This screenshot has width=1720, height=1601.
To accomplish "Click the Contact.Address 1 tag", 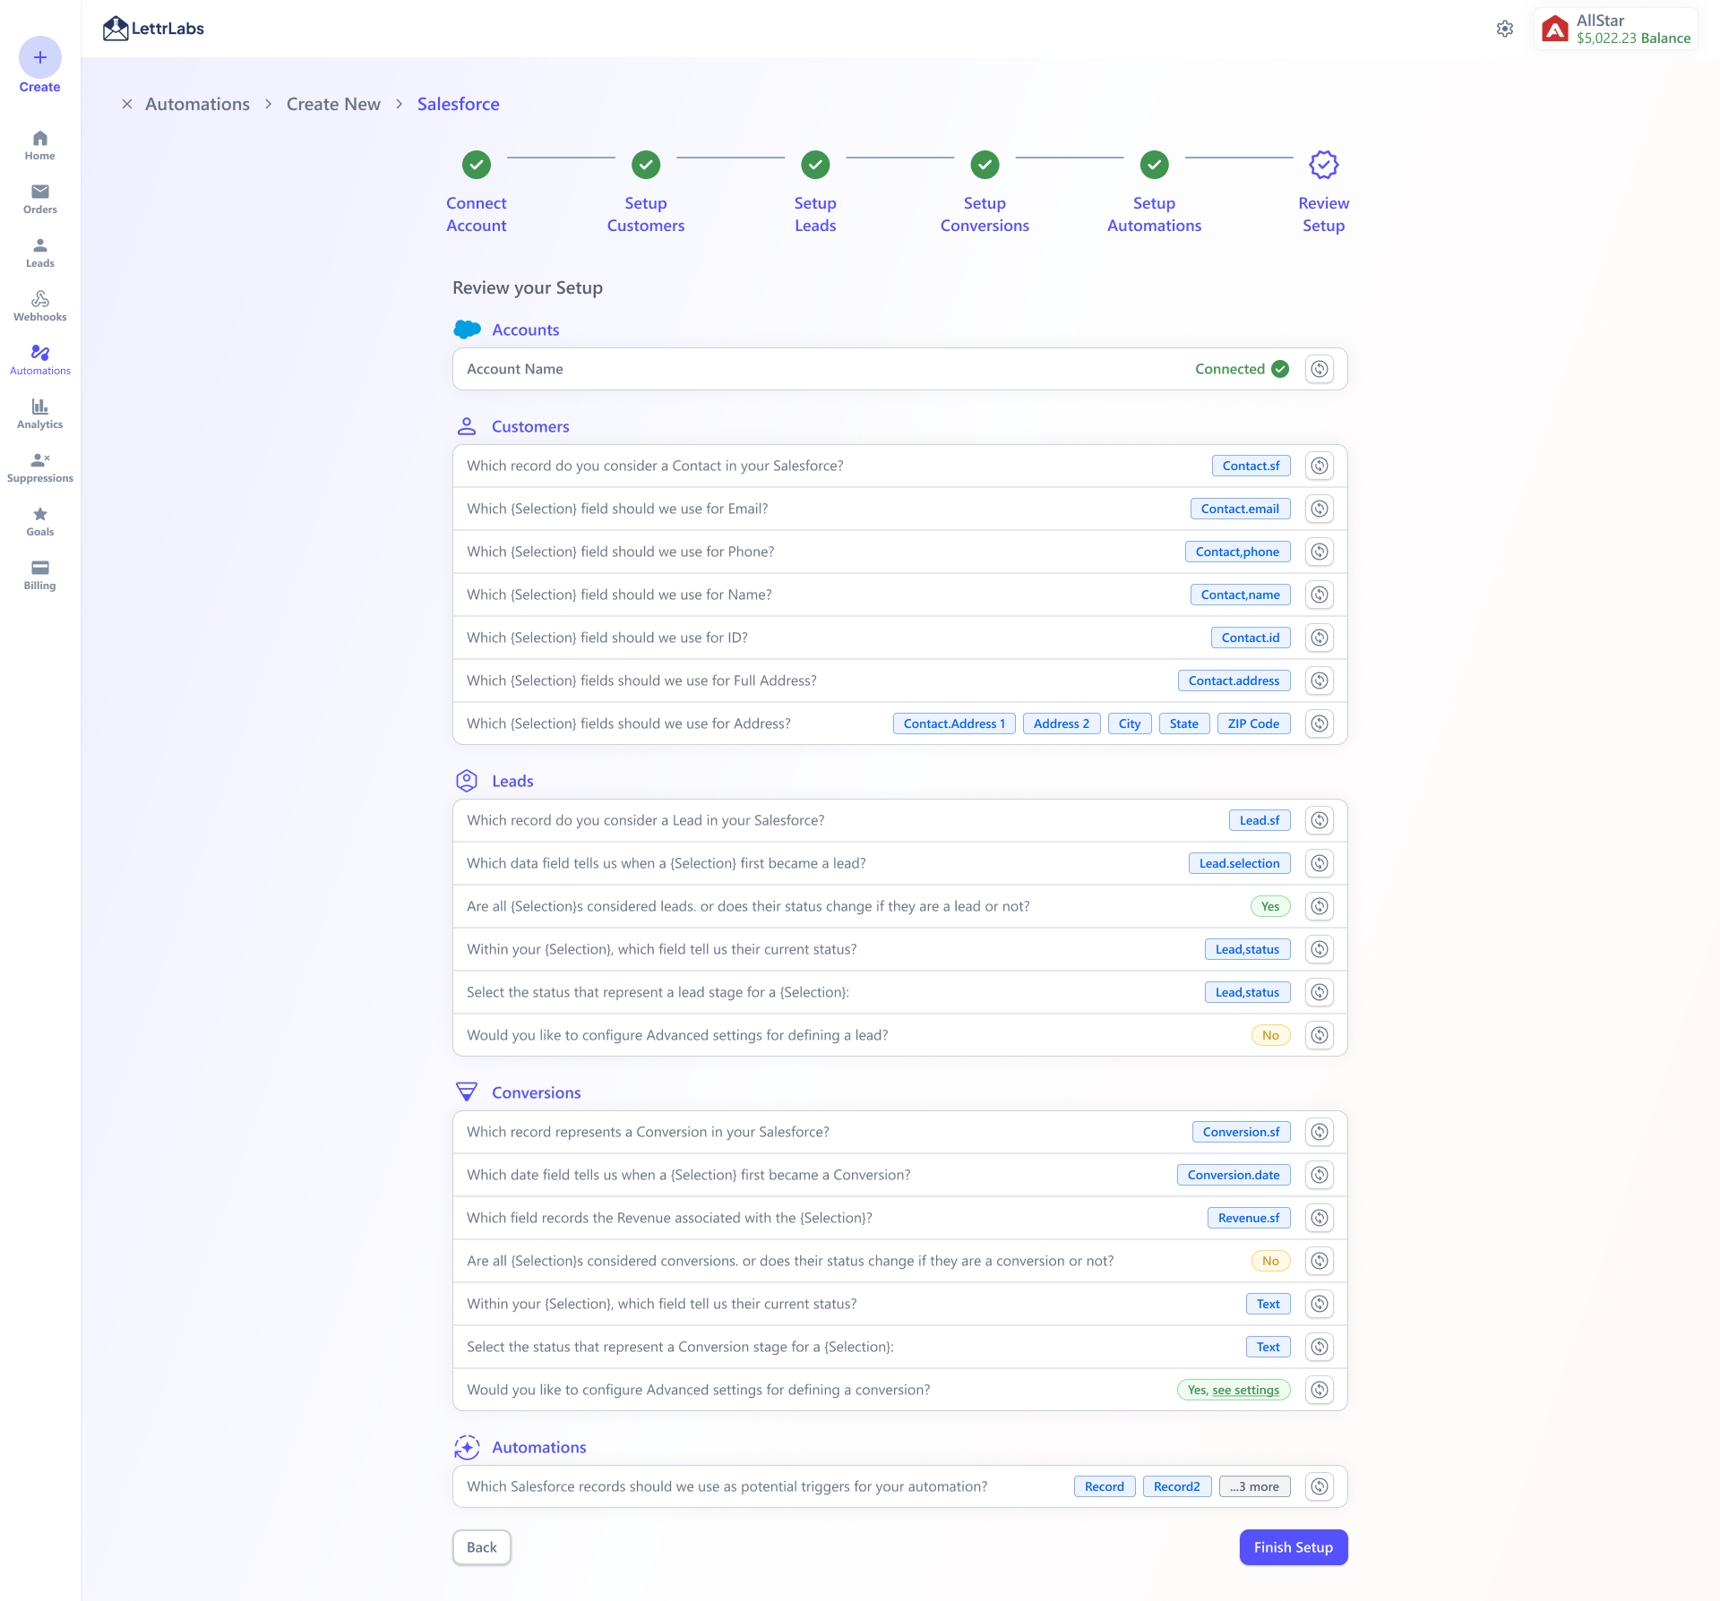I will pyautogui.click(x=954, y=723).
